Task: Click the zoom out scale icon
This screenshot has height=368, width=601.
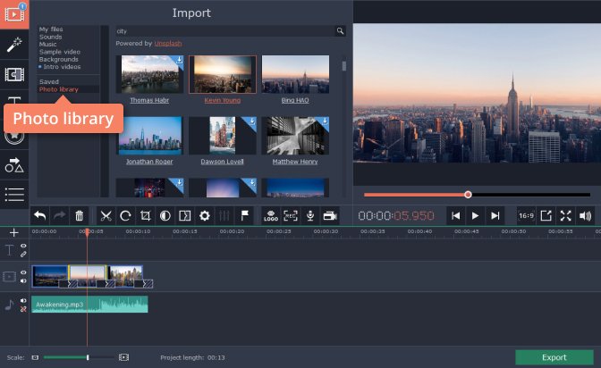Action: pyautogui.click(x=35, y=357)
